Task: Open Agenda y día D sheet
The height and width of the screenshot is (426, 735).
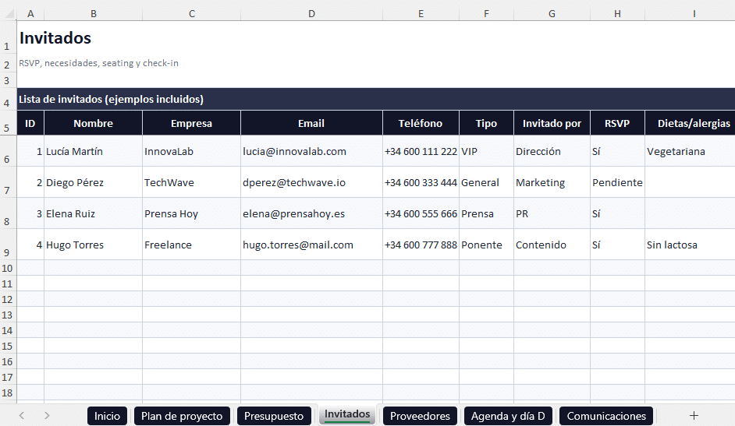Action: point(508,416)
